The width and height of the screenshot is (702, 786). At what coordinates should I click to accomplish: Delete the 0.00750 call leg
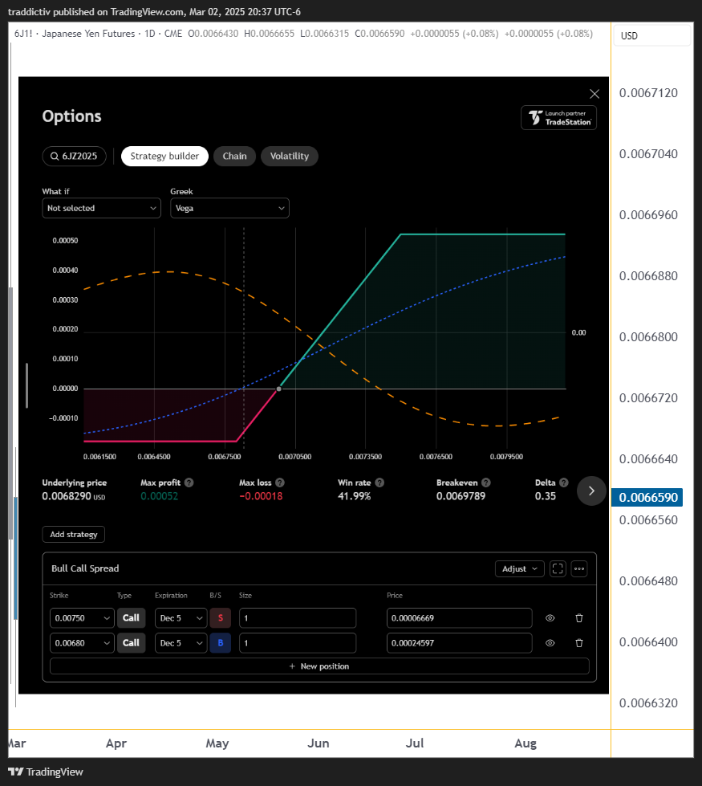point(579,618)
